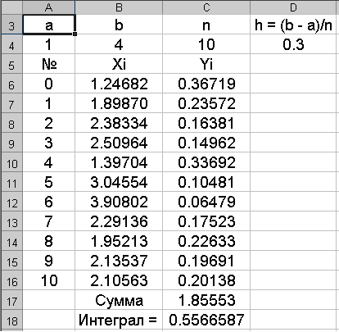Click the Yi value 0.23572
The image size is (339, 332).
click(206, 103)
